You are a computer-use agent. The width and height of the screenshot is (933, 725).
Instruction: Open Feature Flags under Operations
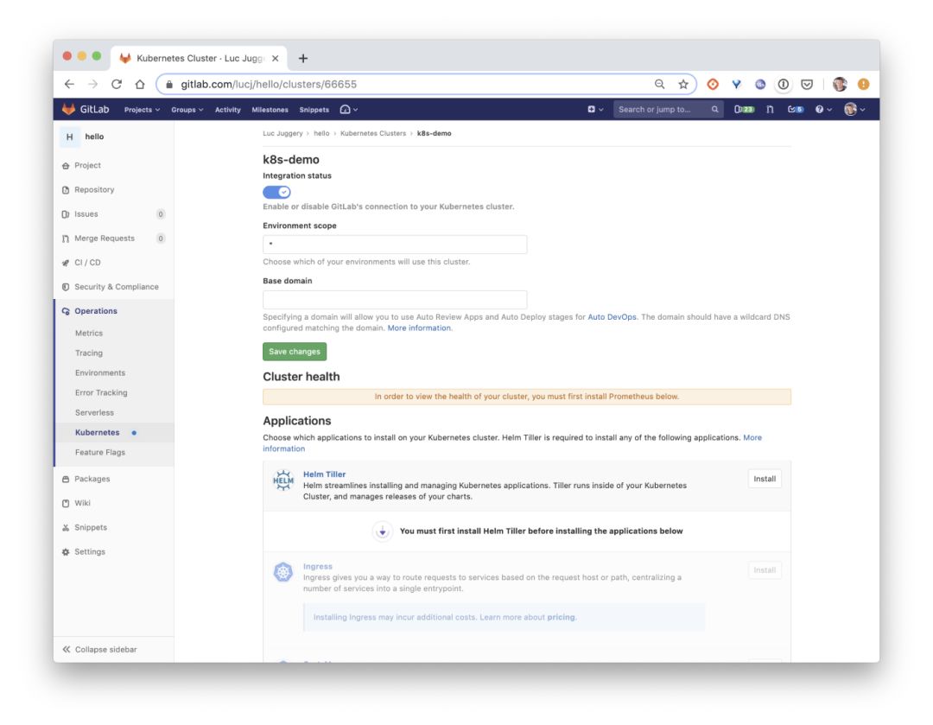coord(100,453)
